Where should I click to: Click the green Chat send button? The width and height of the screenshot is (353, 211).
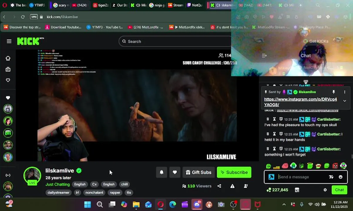(x=339, y=190)
